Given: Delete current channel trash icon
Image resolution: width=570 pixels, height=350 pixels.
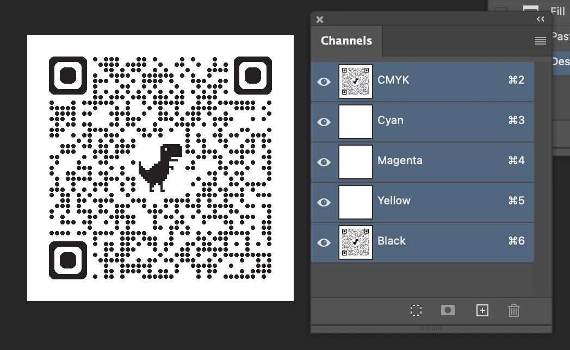Looking at the screenshot, I should pyautogui.click(x=513, y=310).
